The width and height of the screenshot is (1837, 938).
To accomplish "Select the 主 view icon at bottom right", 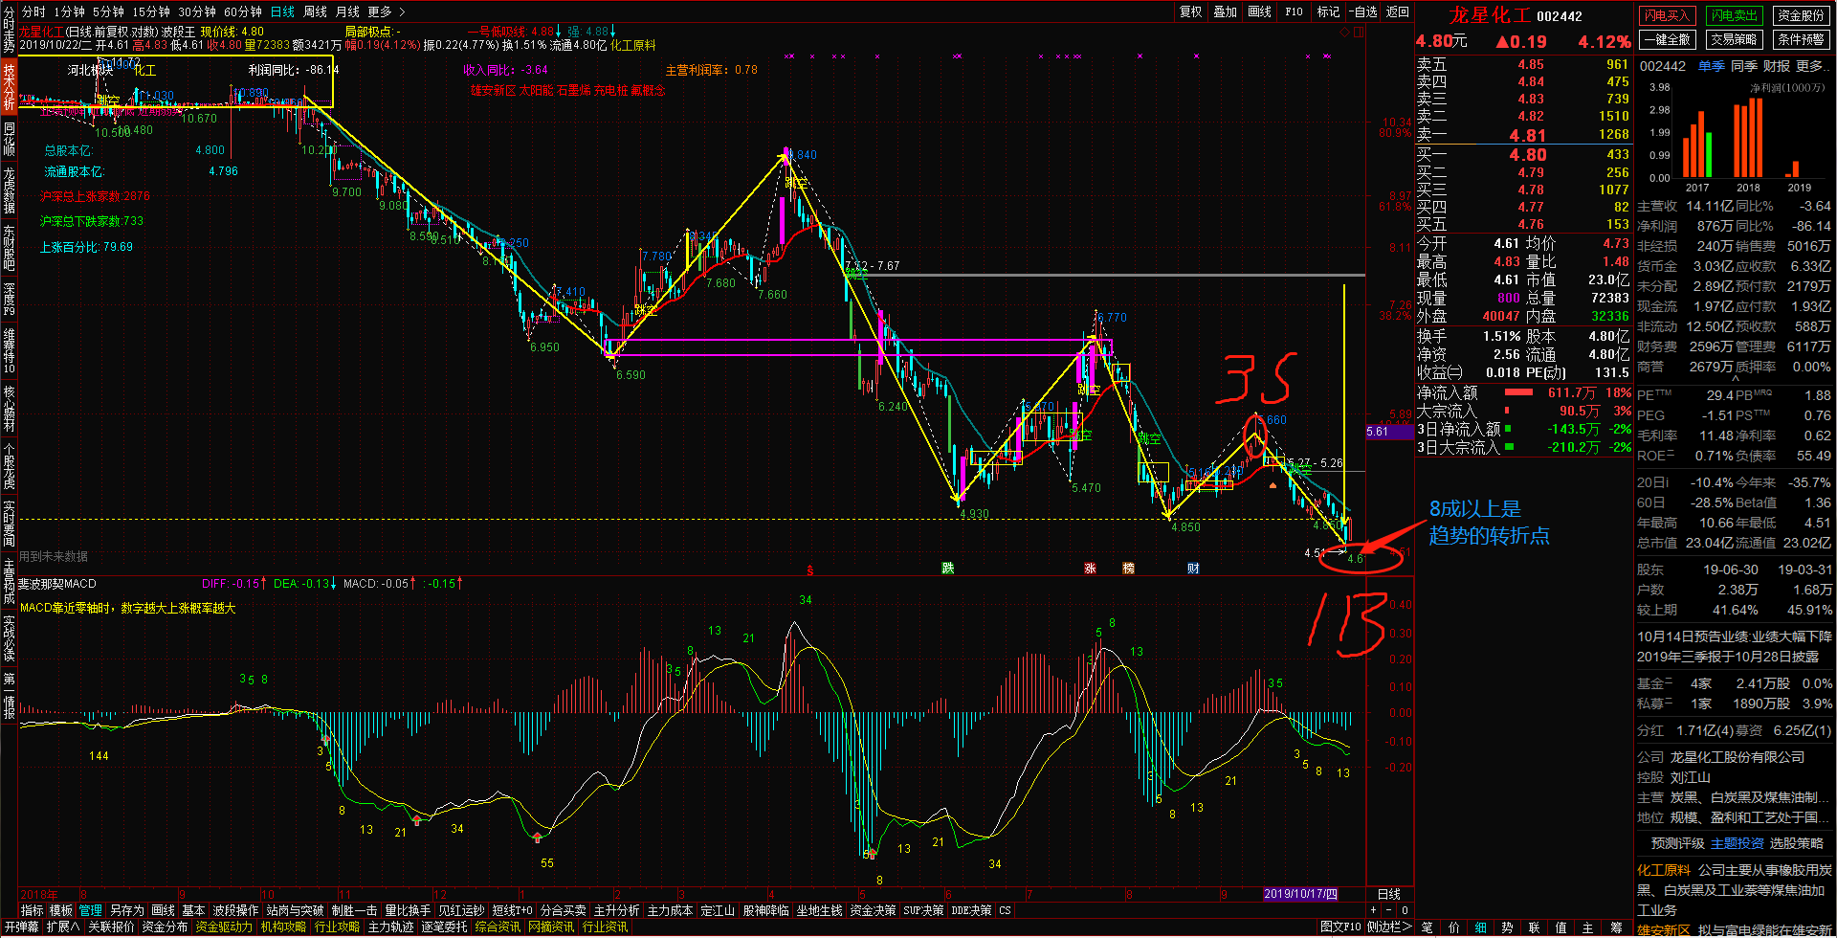I will [1588, 927].
